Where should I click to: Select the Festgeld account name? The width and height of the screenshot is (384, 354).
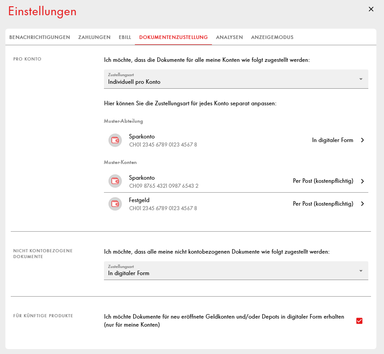[x=139, y=200]
